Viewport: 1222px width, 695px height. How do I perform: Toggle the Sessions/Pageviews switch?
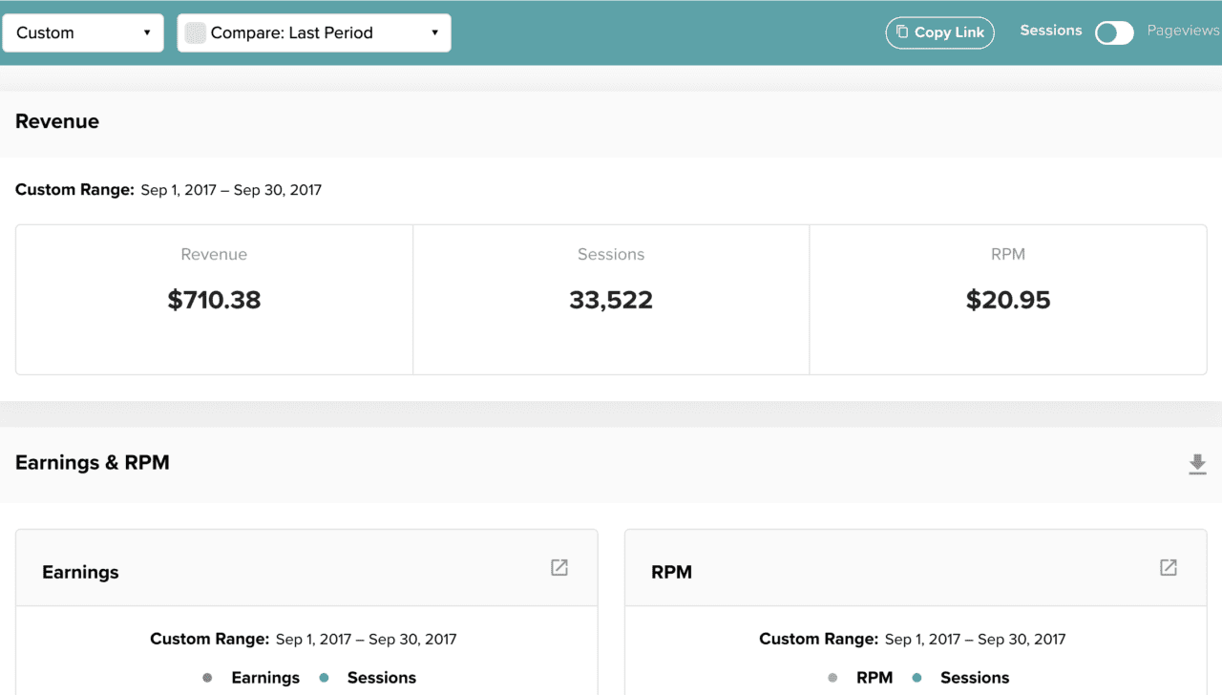click(x=1113, y=32)
